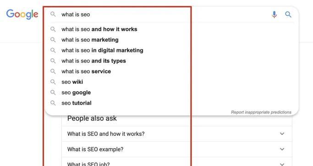This screenshot has height=166, width=313.
Task: Select suggestion 'what is seo in digital marketing'
Action: [x=102, y=50]
